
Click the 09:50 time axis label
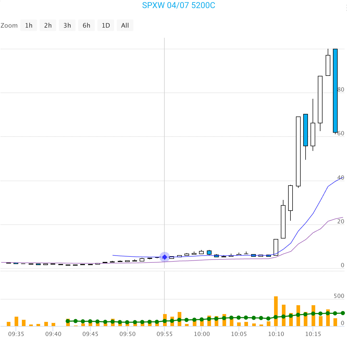tap(127, 334)
